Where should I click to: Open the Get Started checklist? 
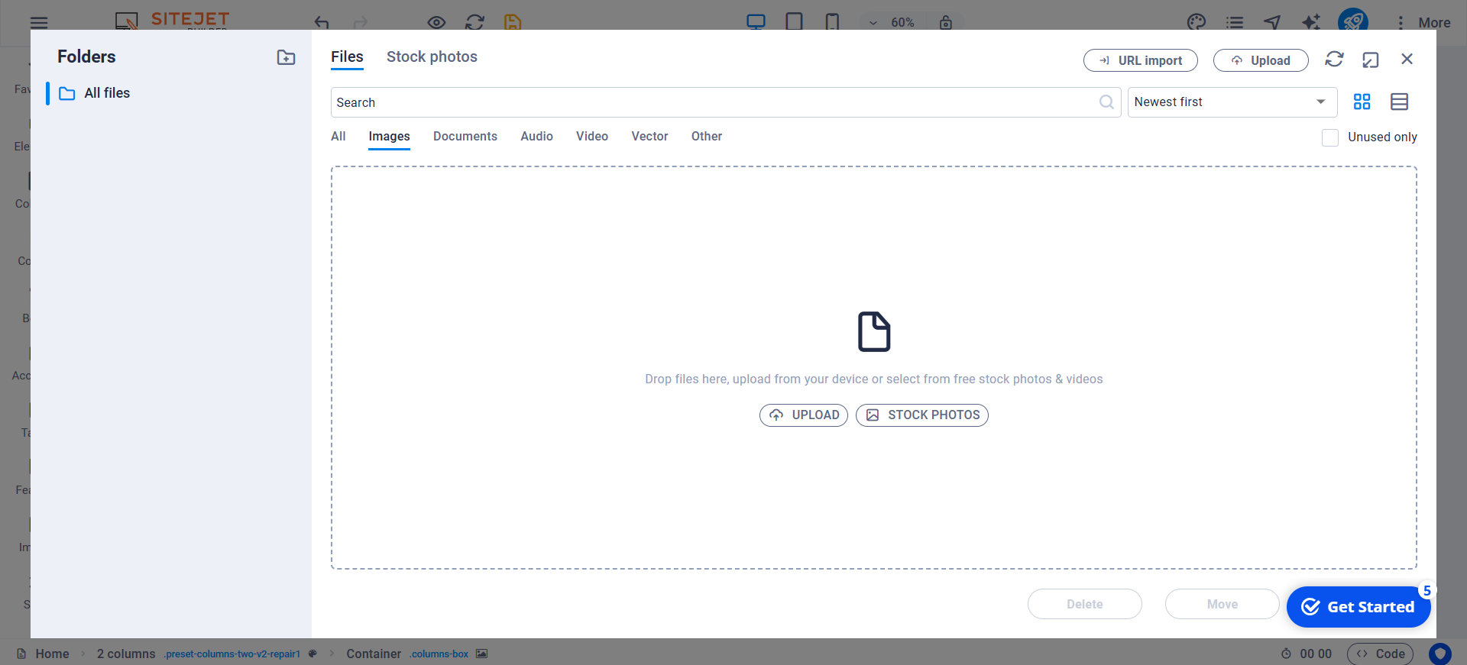pyautogui.click(x=1358, y=607)
